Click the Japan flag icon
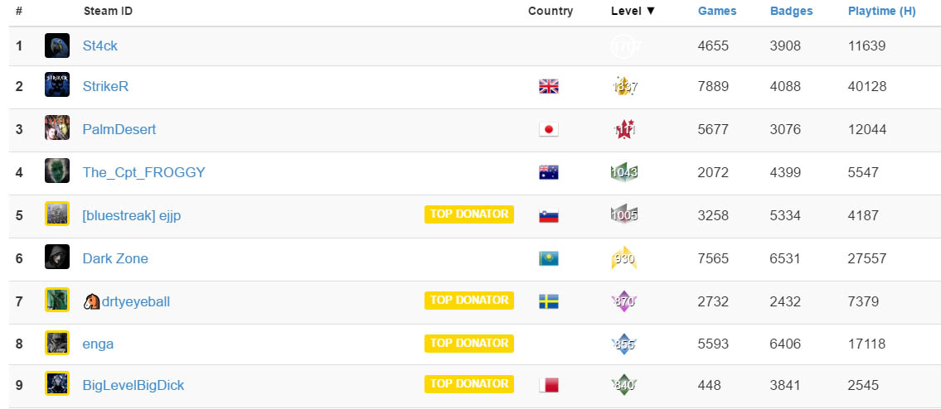Screen dimensions: 941x409 pyautogui.click(x=549, y=129)
